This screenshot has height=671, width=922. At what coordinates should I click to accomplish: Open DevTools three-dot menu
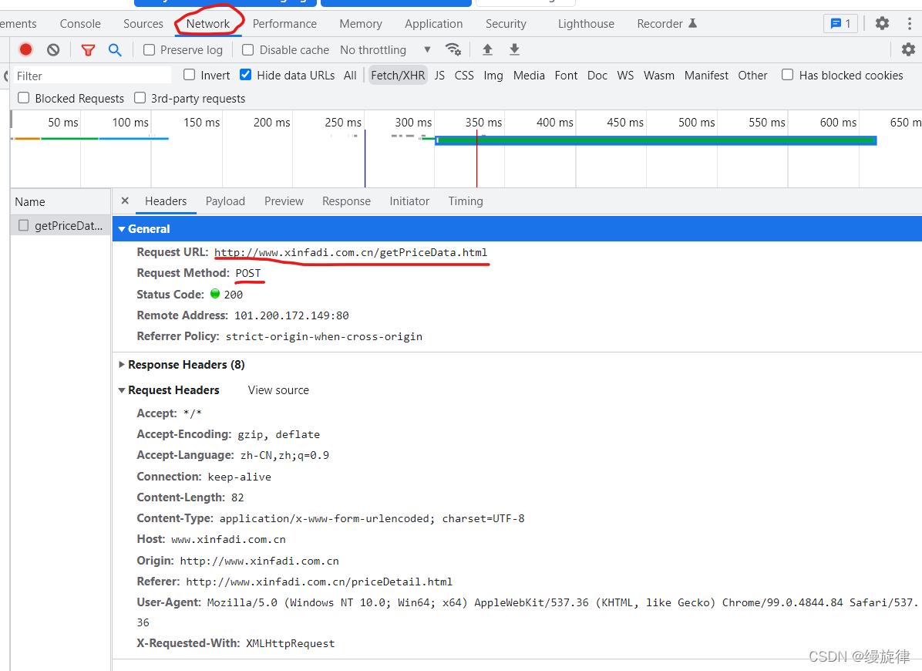(909, 23)
